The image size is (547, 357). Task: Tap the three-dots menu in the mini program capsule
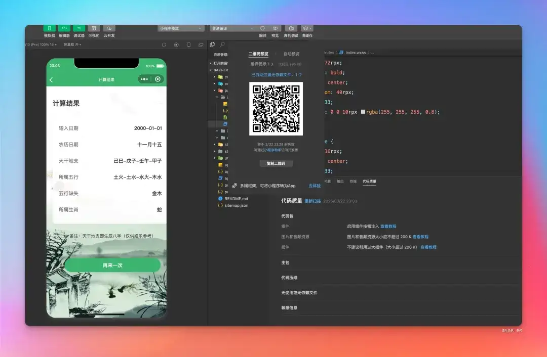click(x=144, y=79)
